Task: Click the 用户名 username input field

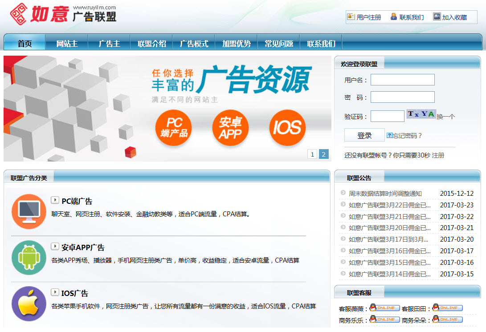Action: click(x=402, y=80)
